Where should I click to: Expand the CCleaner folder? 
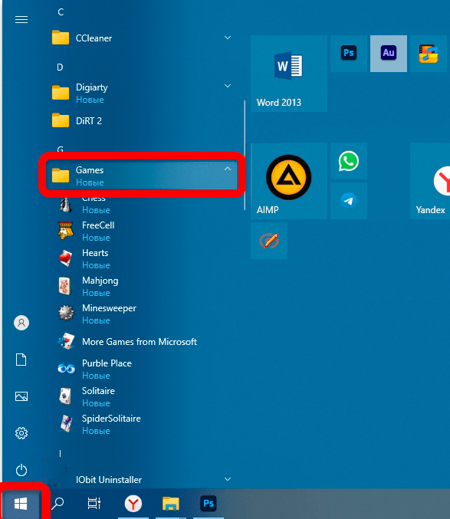(x=228, y=38)
